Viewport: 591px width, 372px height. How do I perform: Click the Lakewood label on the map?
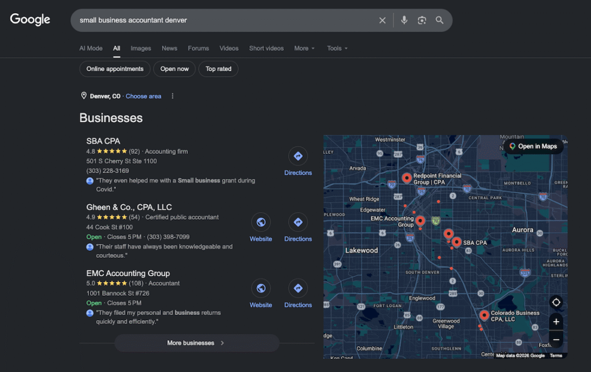361,250
